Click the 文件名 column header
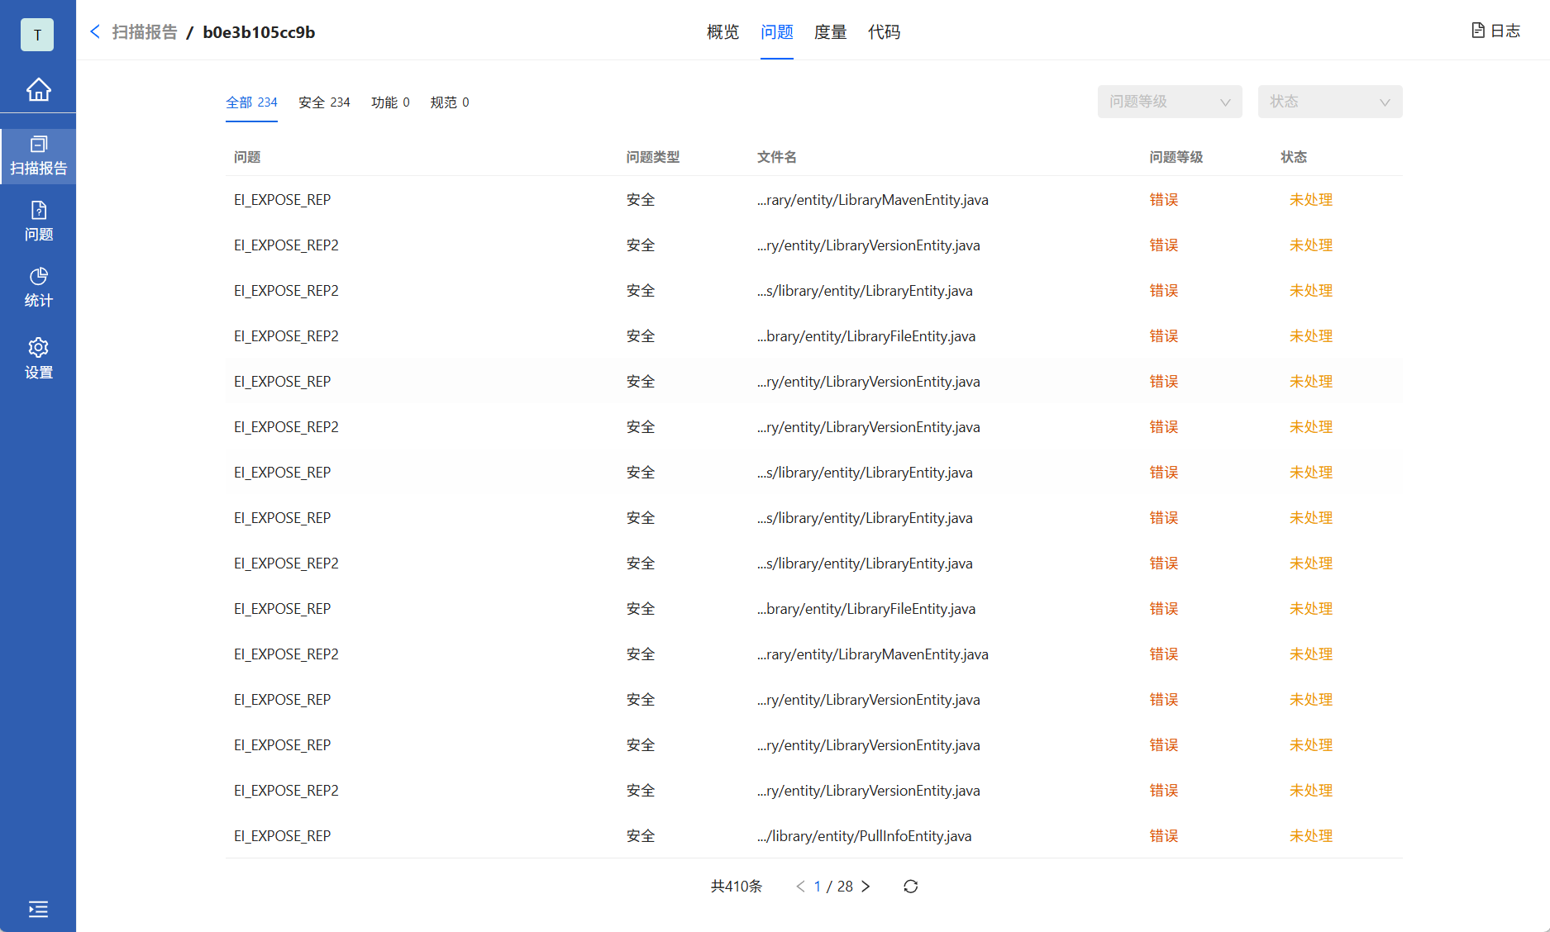The image size is (1550, 932). [777, 157]
